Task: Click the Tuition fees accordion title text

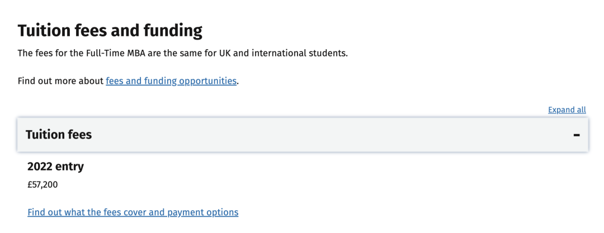Action: tap(59, 135)
